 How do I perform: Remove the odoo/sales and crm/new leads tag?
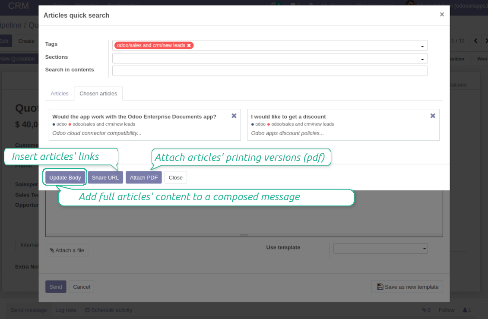pos(189,45)
